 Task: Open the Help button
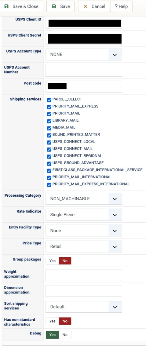[x=121, y=6]
